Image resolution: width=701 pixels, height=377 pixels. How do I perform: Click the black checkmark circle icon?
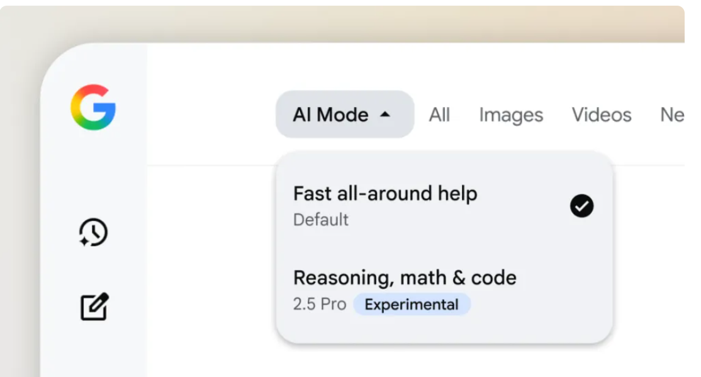[x=581, y=206]
